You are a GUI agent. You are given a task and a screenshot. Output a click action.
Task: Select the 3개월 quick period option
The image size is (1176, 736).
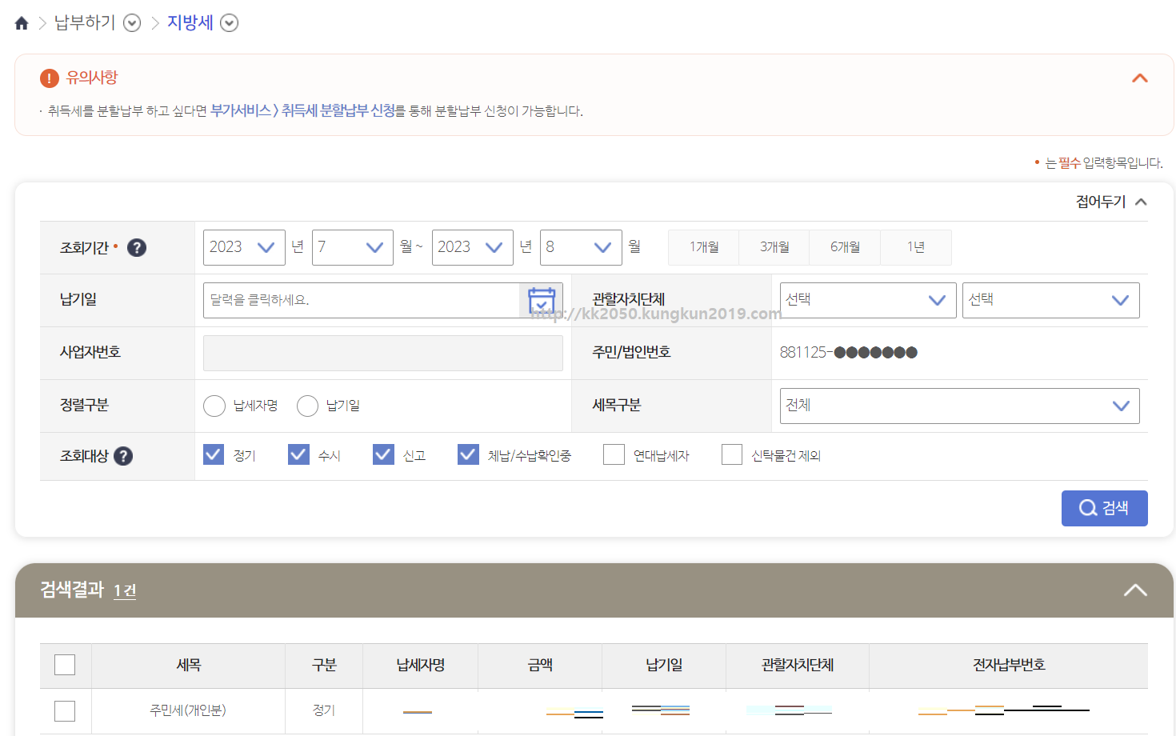click(x=774, y=247)
